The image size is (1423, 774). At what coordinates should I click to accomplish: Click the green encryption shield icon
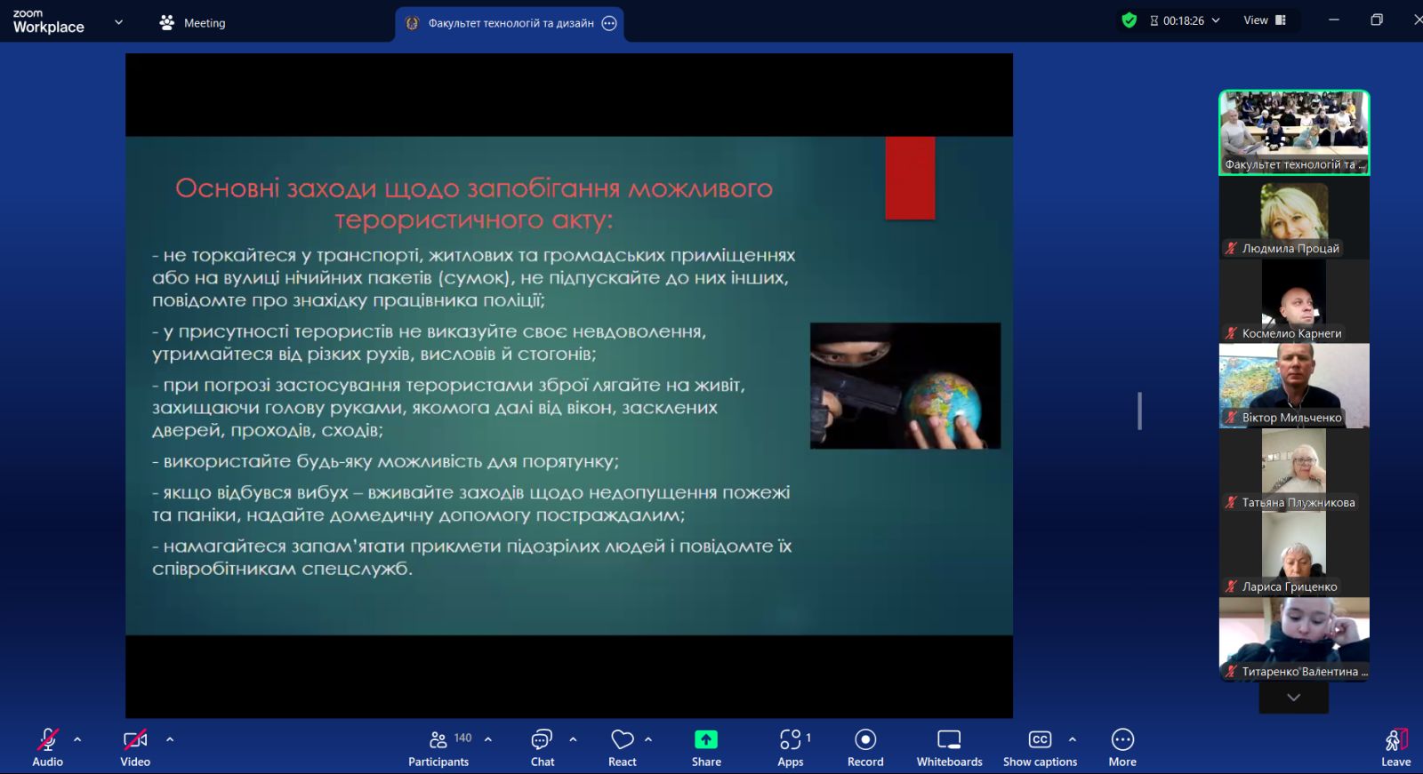(x=1130, y=20)
